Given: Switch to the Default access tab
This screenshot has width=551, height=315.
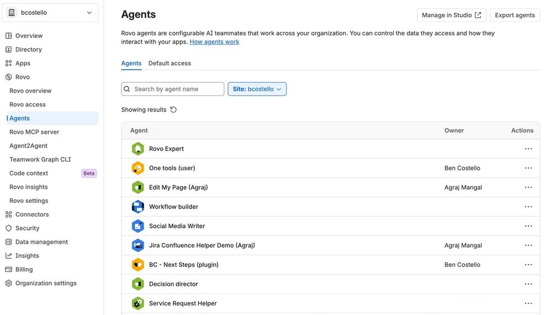Looking at the screenshot, I should click(x=169, y=63).
